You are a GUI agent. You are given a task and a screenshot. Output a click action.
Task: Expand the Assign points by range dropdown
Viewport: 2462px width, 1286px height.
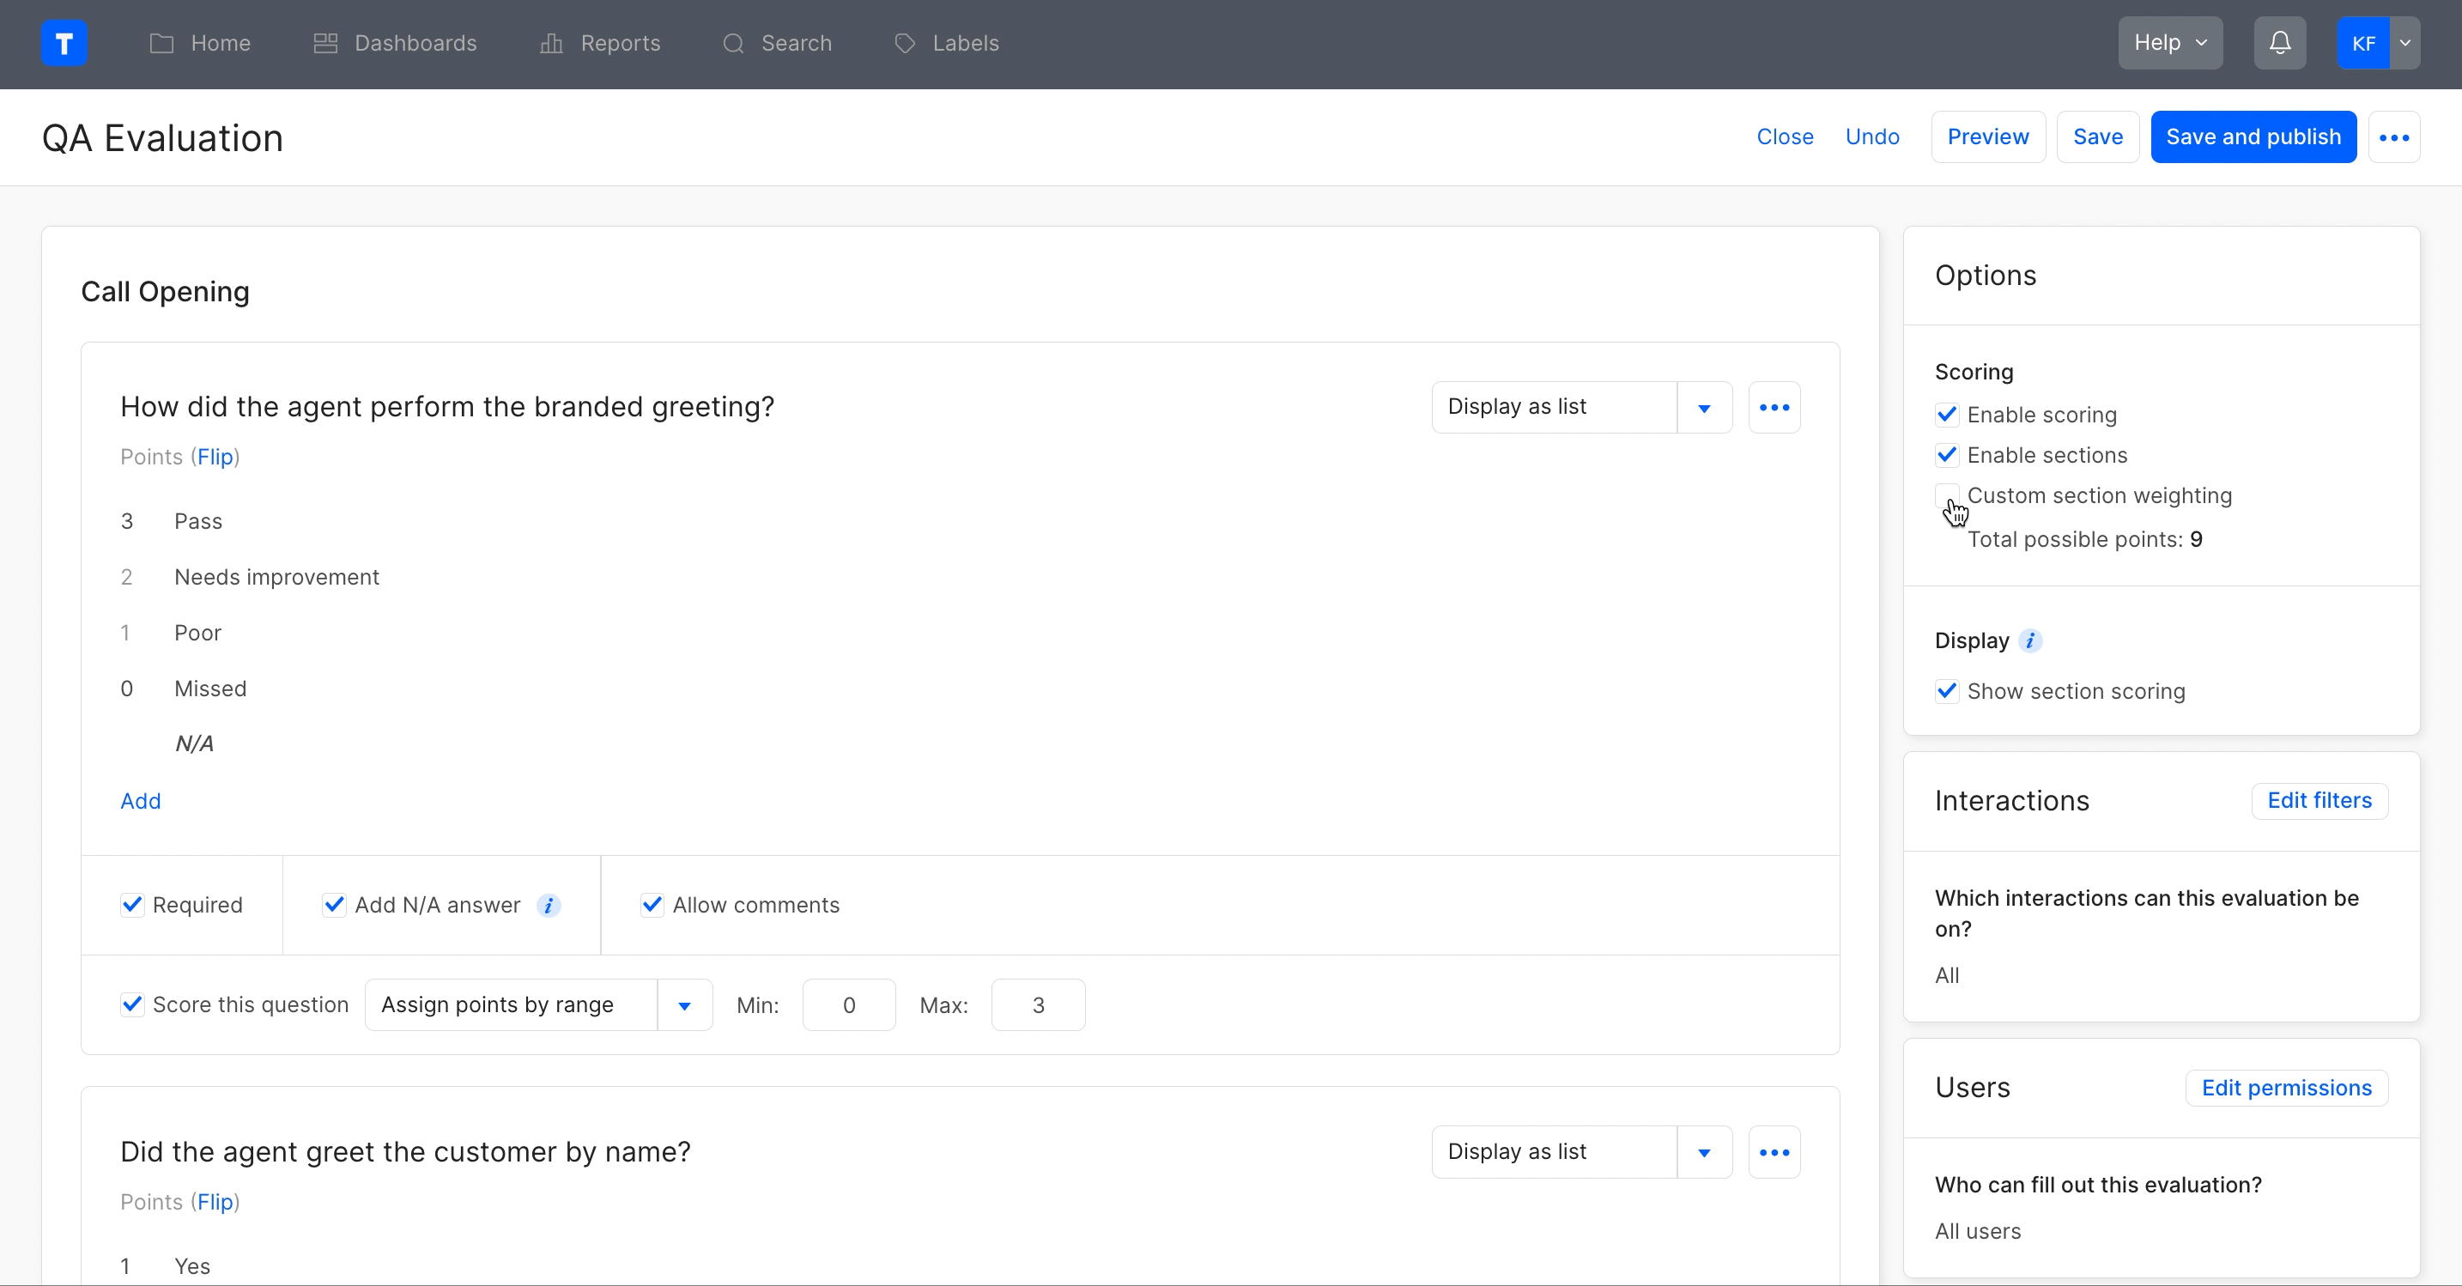(x=683, y=1006)
